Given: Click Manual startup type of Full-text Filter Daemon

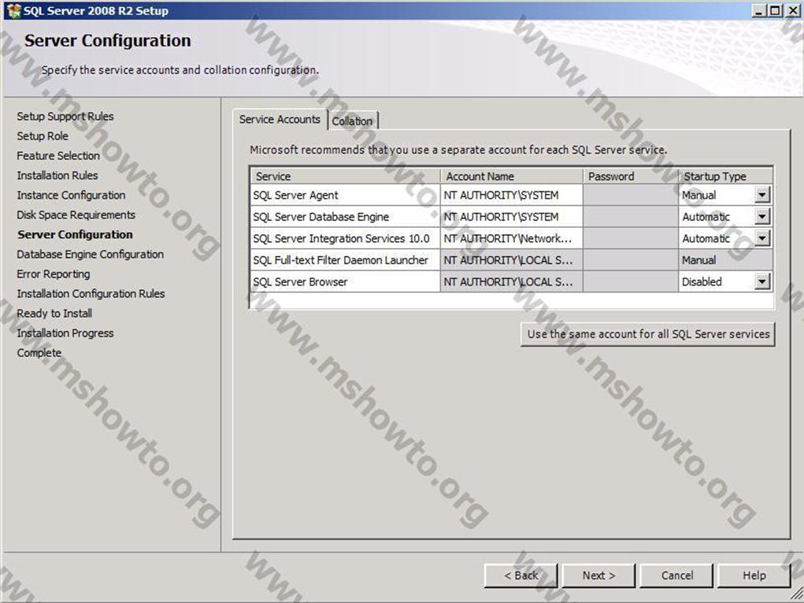Looking at the screenshot, I should 725,260.
